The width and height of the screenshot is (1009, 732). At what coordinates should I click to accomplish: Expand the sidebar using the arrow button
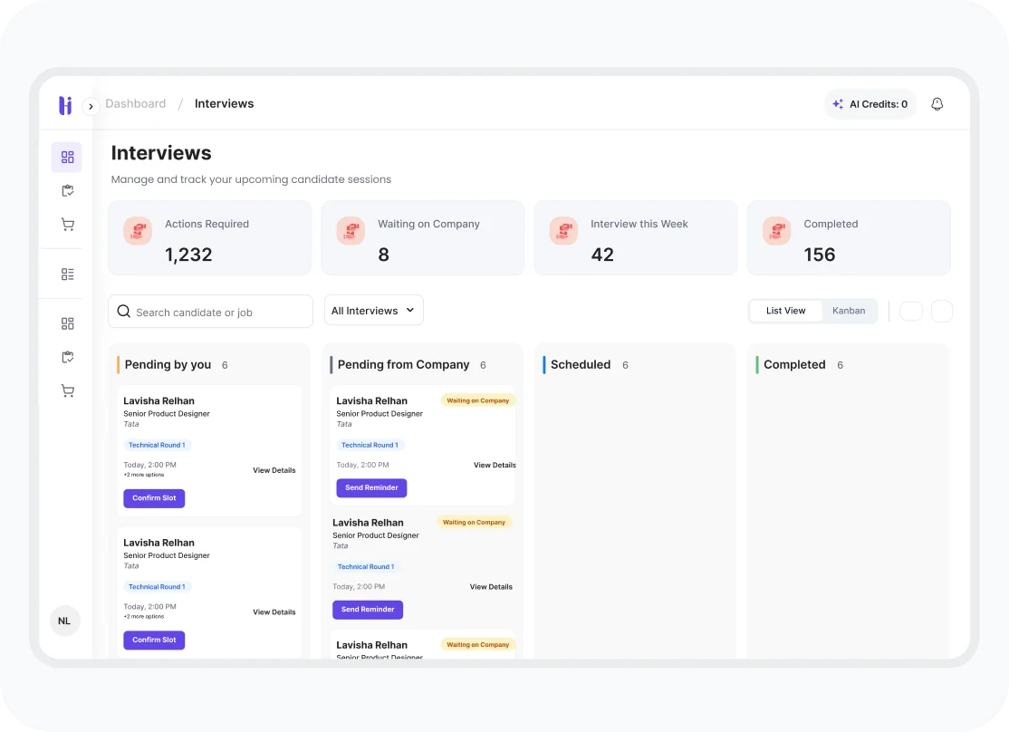click(91, 107)
